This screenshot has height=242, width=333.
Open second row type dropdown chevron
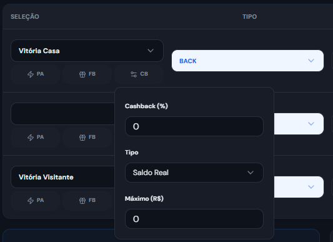click(311, 124)
